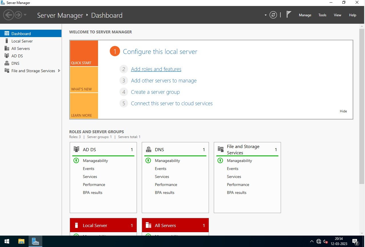The height and width of the screenshot is (247, 365).
Task: Click DNS Manageability green status icon
Action: pyautogui.click(x=148, y=161)
